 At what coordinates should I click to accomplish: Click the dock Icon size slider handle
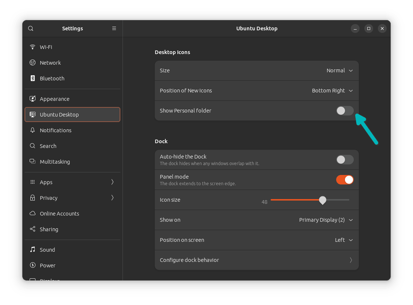[322, 200]
